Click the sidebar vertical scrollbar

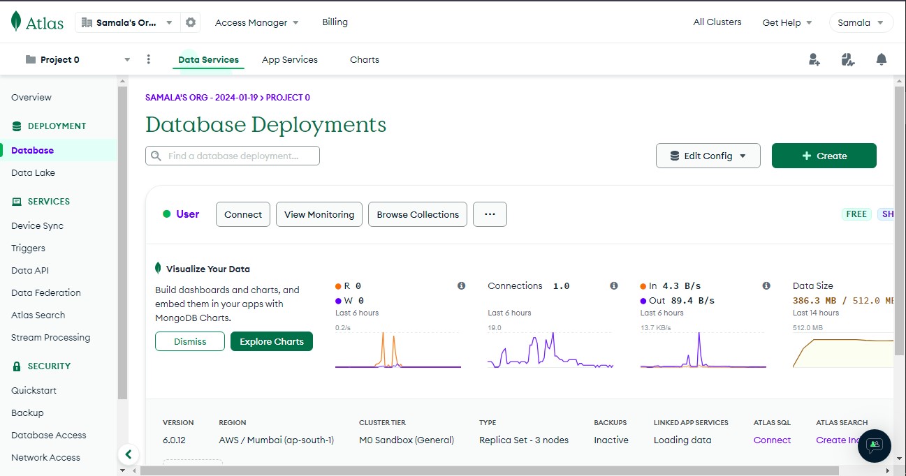122,242
